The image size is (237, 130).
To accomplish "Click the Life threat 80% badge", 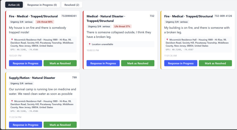I will 45,22.
